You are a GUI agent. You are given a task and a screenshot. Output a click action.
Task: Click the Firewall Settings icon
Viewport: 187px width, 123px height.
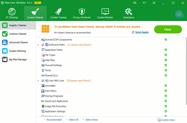(43, 65)
